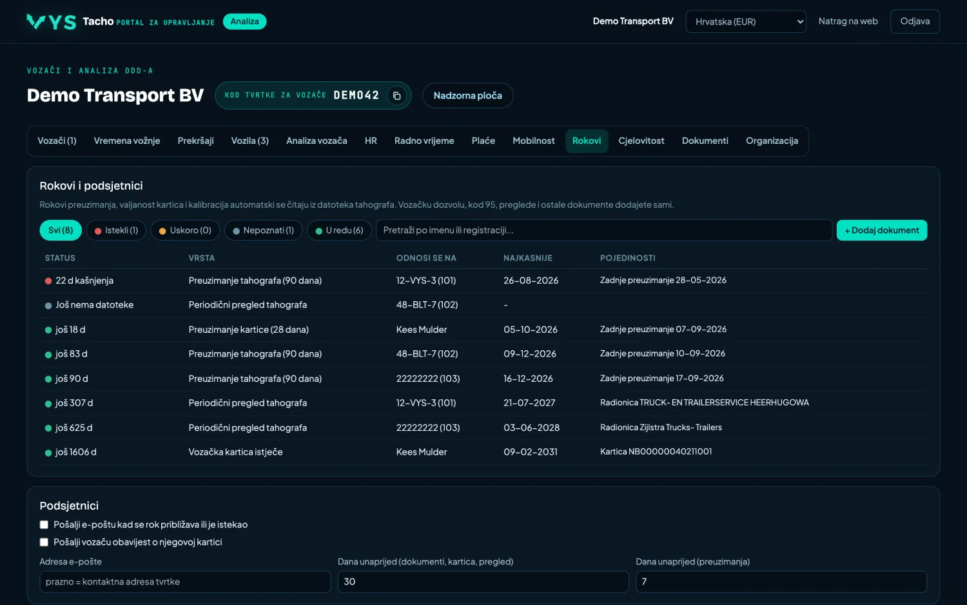The height and width of the screenshot is (605, 967).
Task: Click 'Kartica NB00000040211001' detail
Action: coord(656,451)
